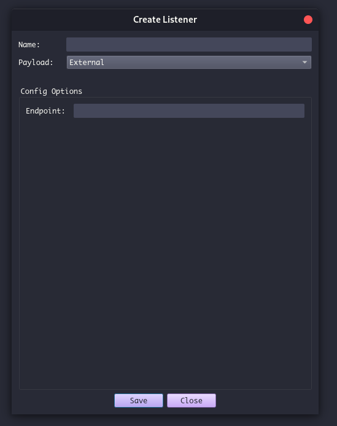337x426 pixels.
Task: Click the Create Listener title text
Action: point(165,20)
